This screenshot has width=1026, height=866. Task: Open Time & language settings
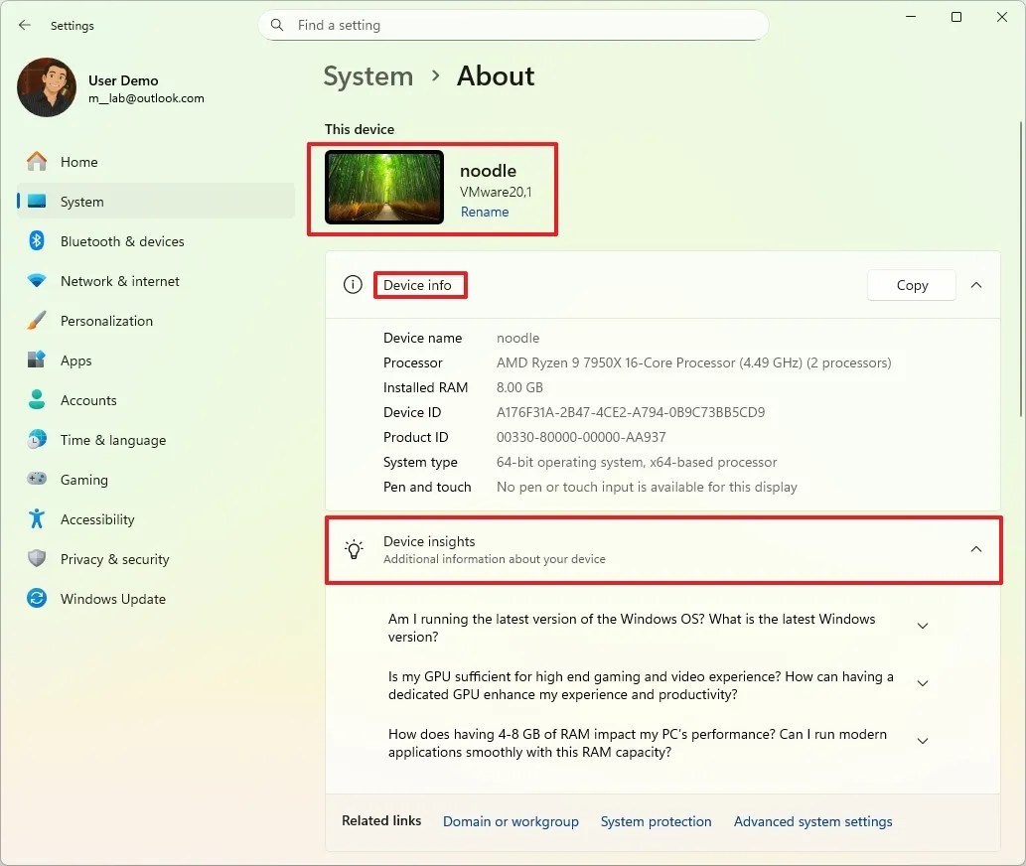[37, 440]
